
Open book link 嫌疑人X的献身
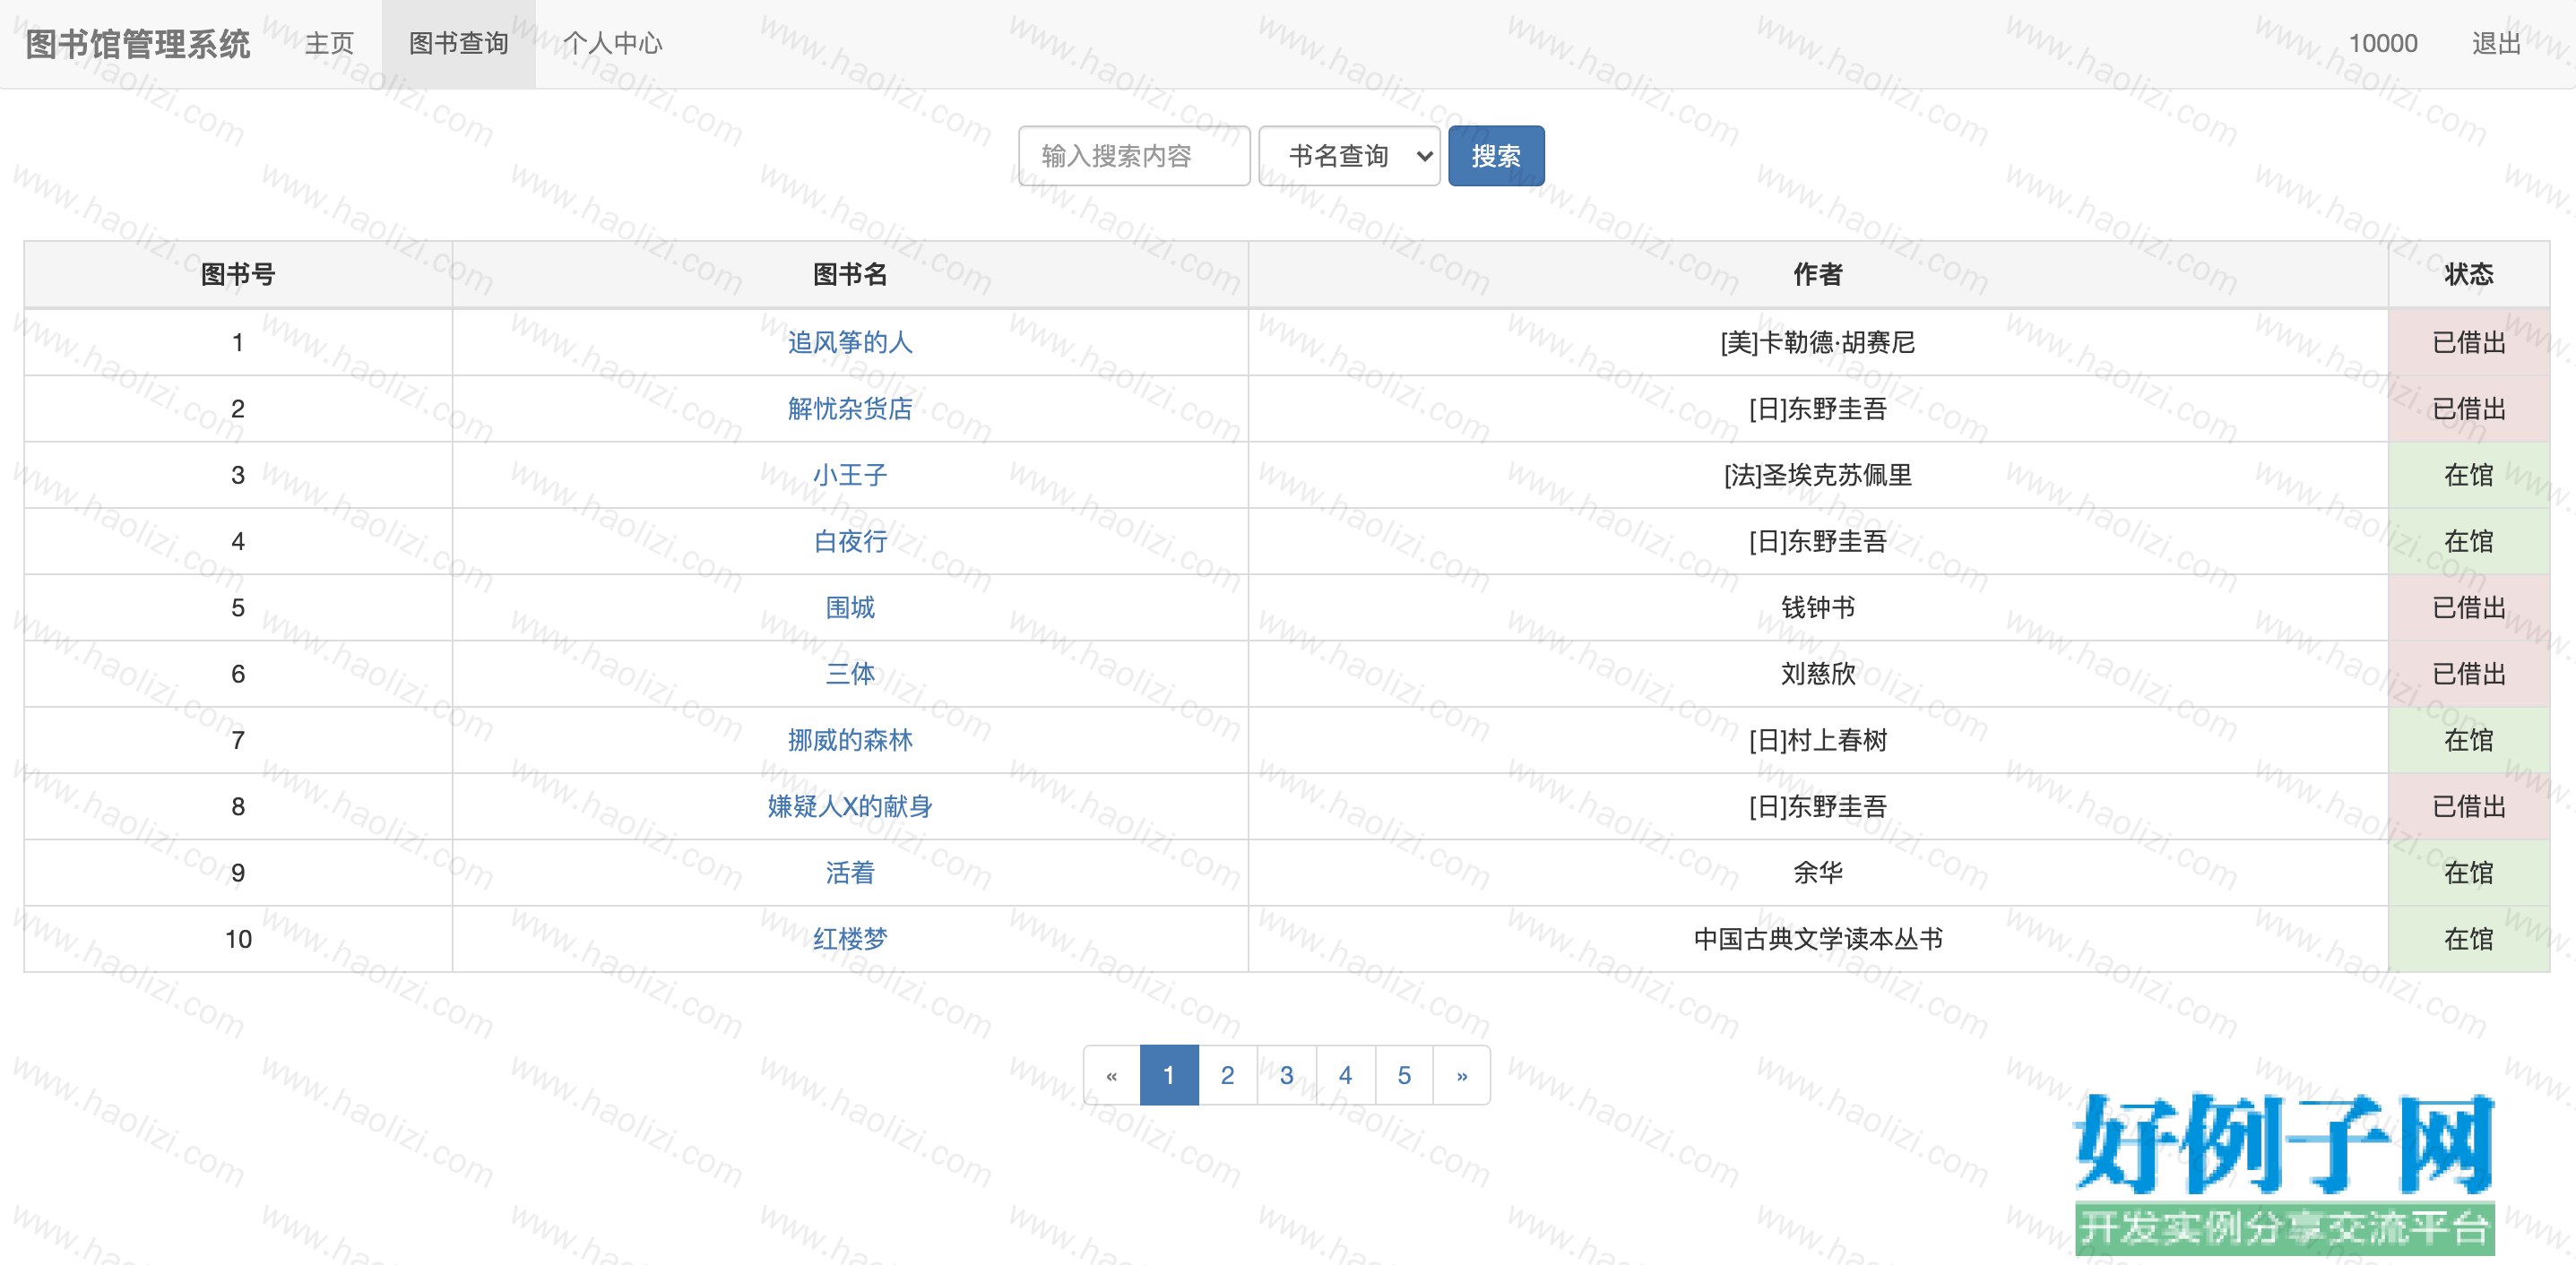(850, 806)
